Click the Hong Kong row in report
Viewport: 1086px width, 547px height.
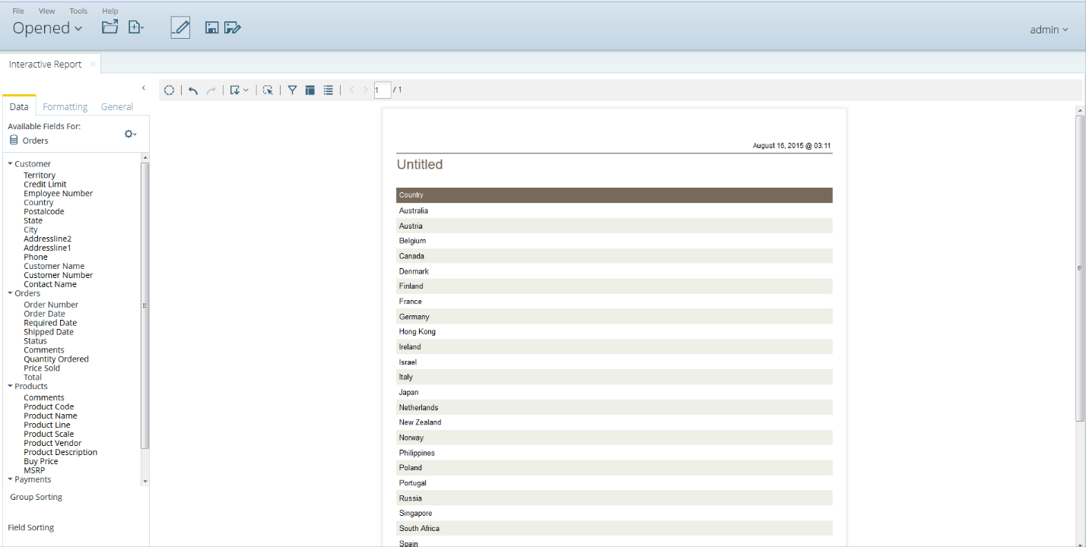click(x=614, y=332)
